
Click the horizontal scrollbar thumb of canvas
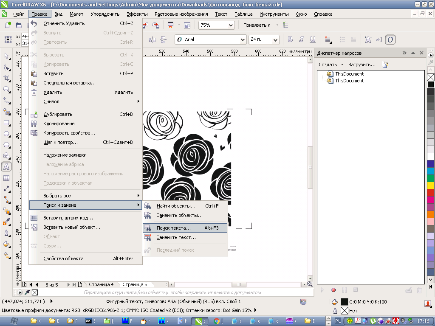pyautogui.click(x=239, y=285)
